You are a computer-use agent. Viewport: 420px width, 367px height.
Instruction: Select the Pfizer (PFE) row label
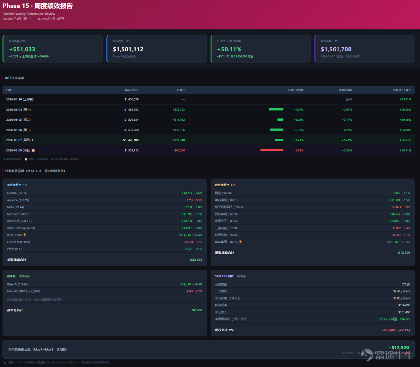point(14,249)
